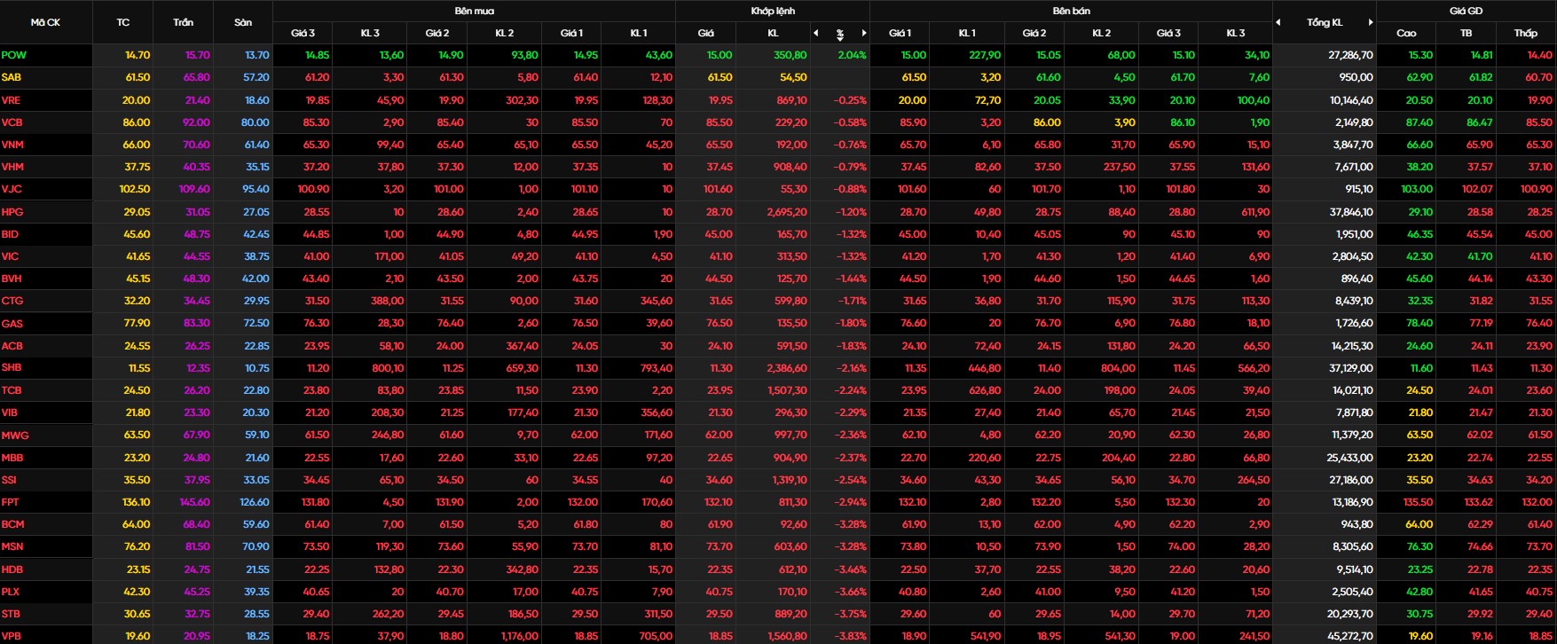Click VJC's ceiling price 109.60
The image size is (1557, 644).
(x=194, y=189)
